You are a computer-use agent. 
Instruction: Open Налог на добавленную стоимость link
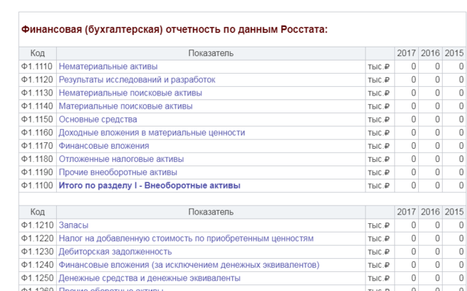tap(186, 238)
